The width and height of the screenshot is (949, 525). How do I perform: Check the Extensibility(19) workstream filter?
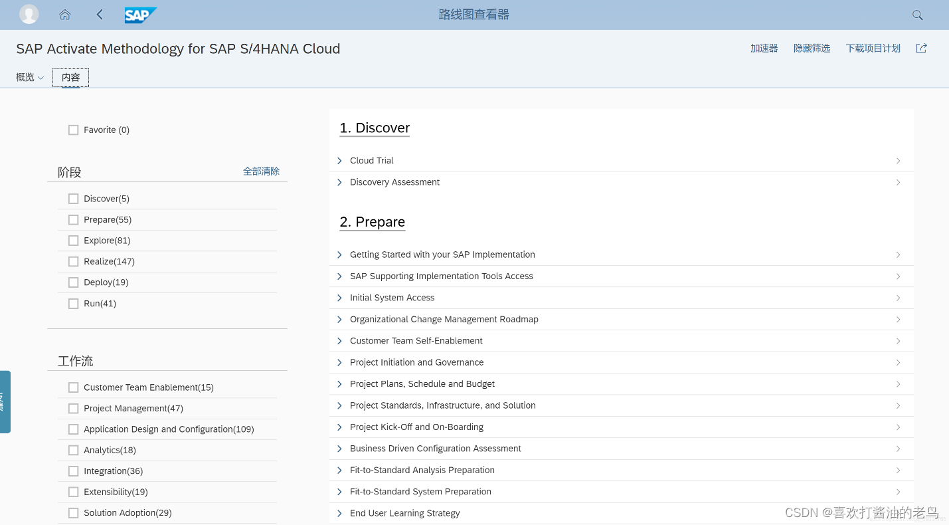(x=74, y=492)
